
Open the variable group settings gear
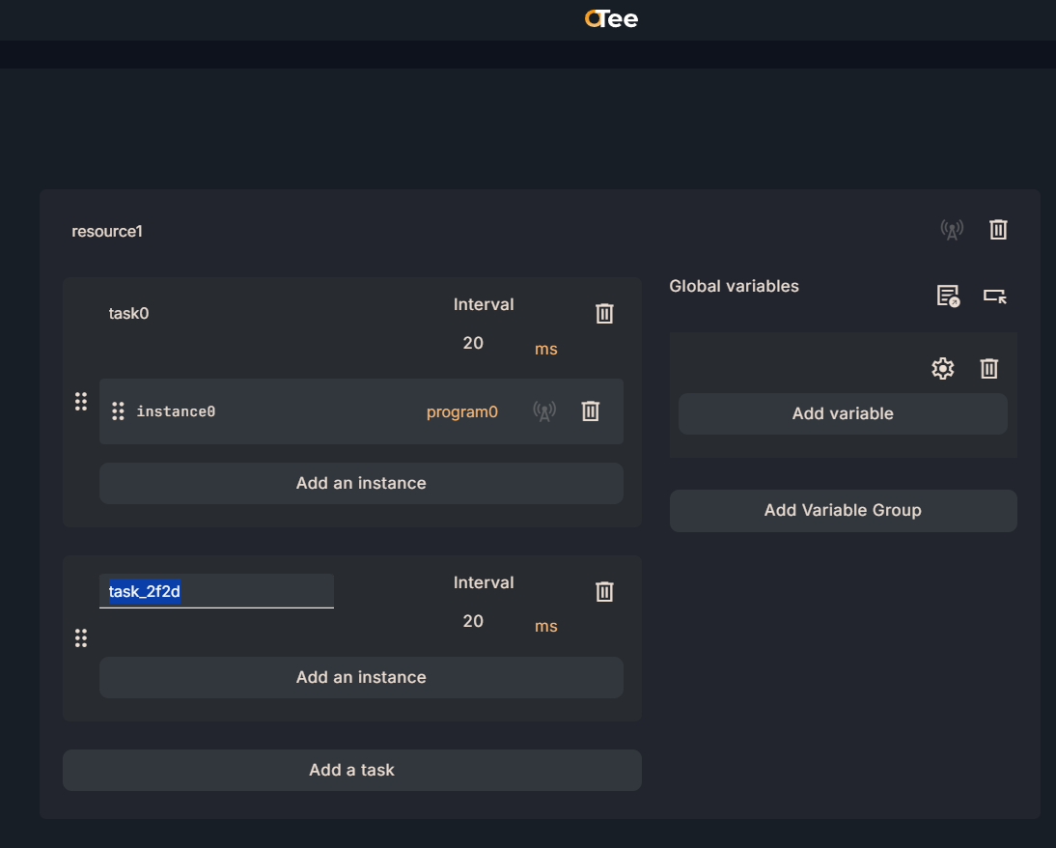[x=942, y=368]
